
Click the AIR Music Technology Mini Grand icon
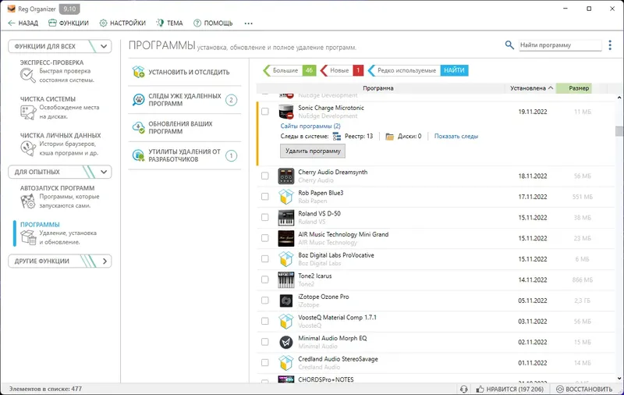(286, 238)
